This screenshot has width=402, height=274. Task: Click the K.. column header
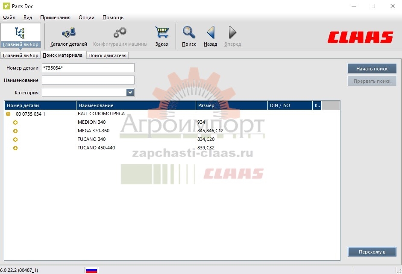click(317, 105)
